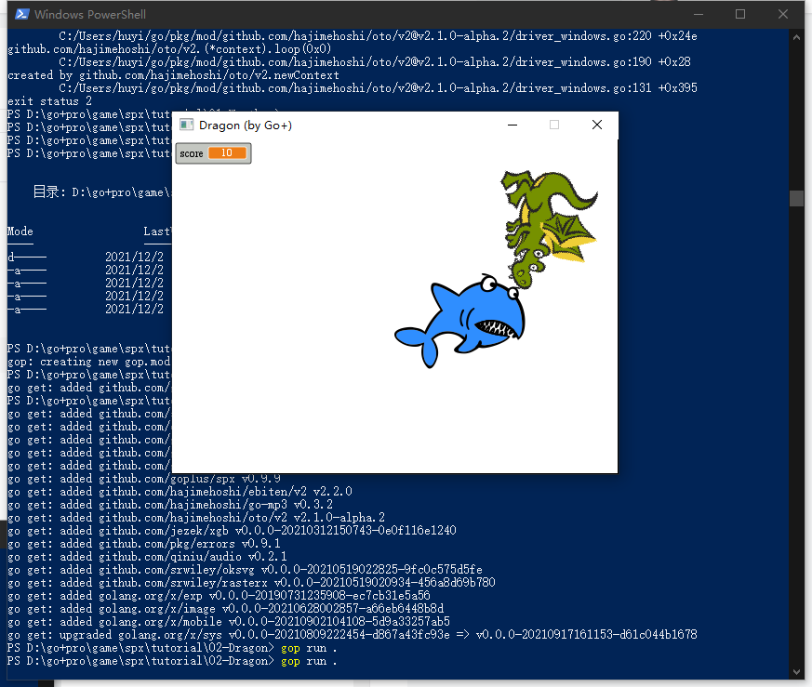This screenshot has width=812, height=687.
Task: Click the green dragon sprite
Action: [549, 228]
